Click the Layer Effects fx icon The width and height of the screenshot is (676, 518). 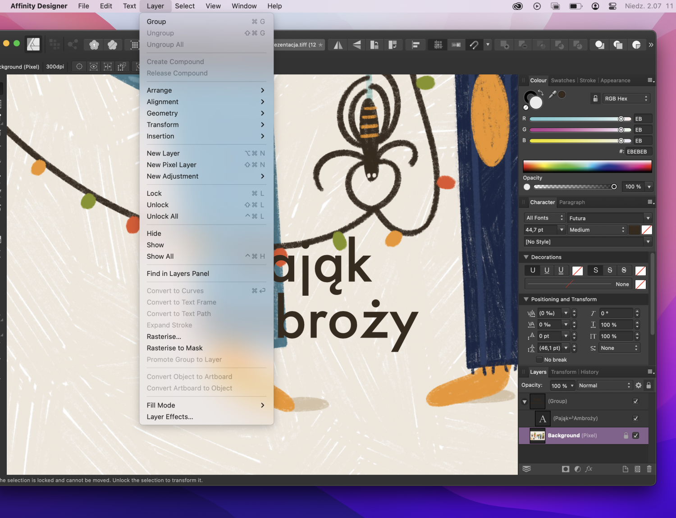(x=589, y=469)
